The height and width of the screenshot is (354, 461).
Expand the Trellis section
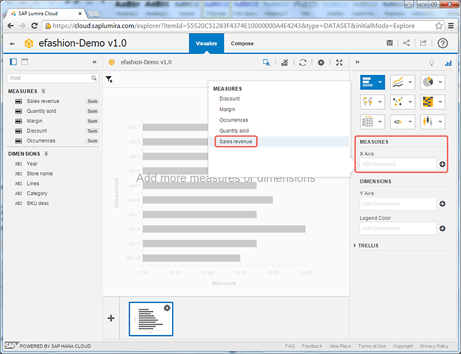point(369,245)
